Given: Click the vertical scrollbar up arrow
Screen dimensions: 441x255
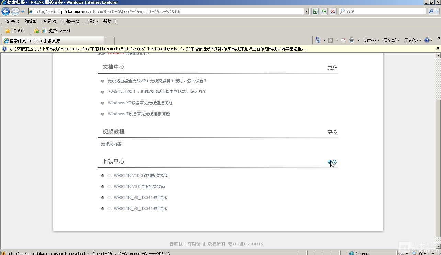Looking at the screenshot, I should point(438,55).
